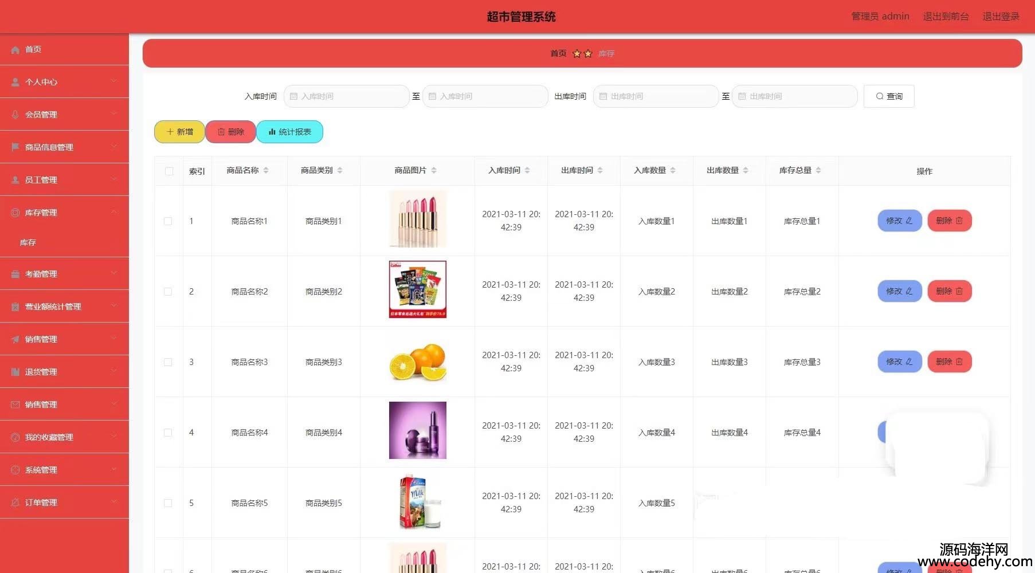Expand the 退货管理 sidebar menu

pyautogui.click(x=64, y=372)
